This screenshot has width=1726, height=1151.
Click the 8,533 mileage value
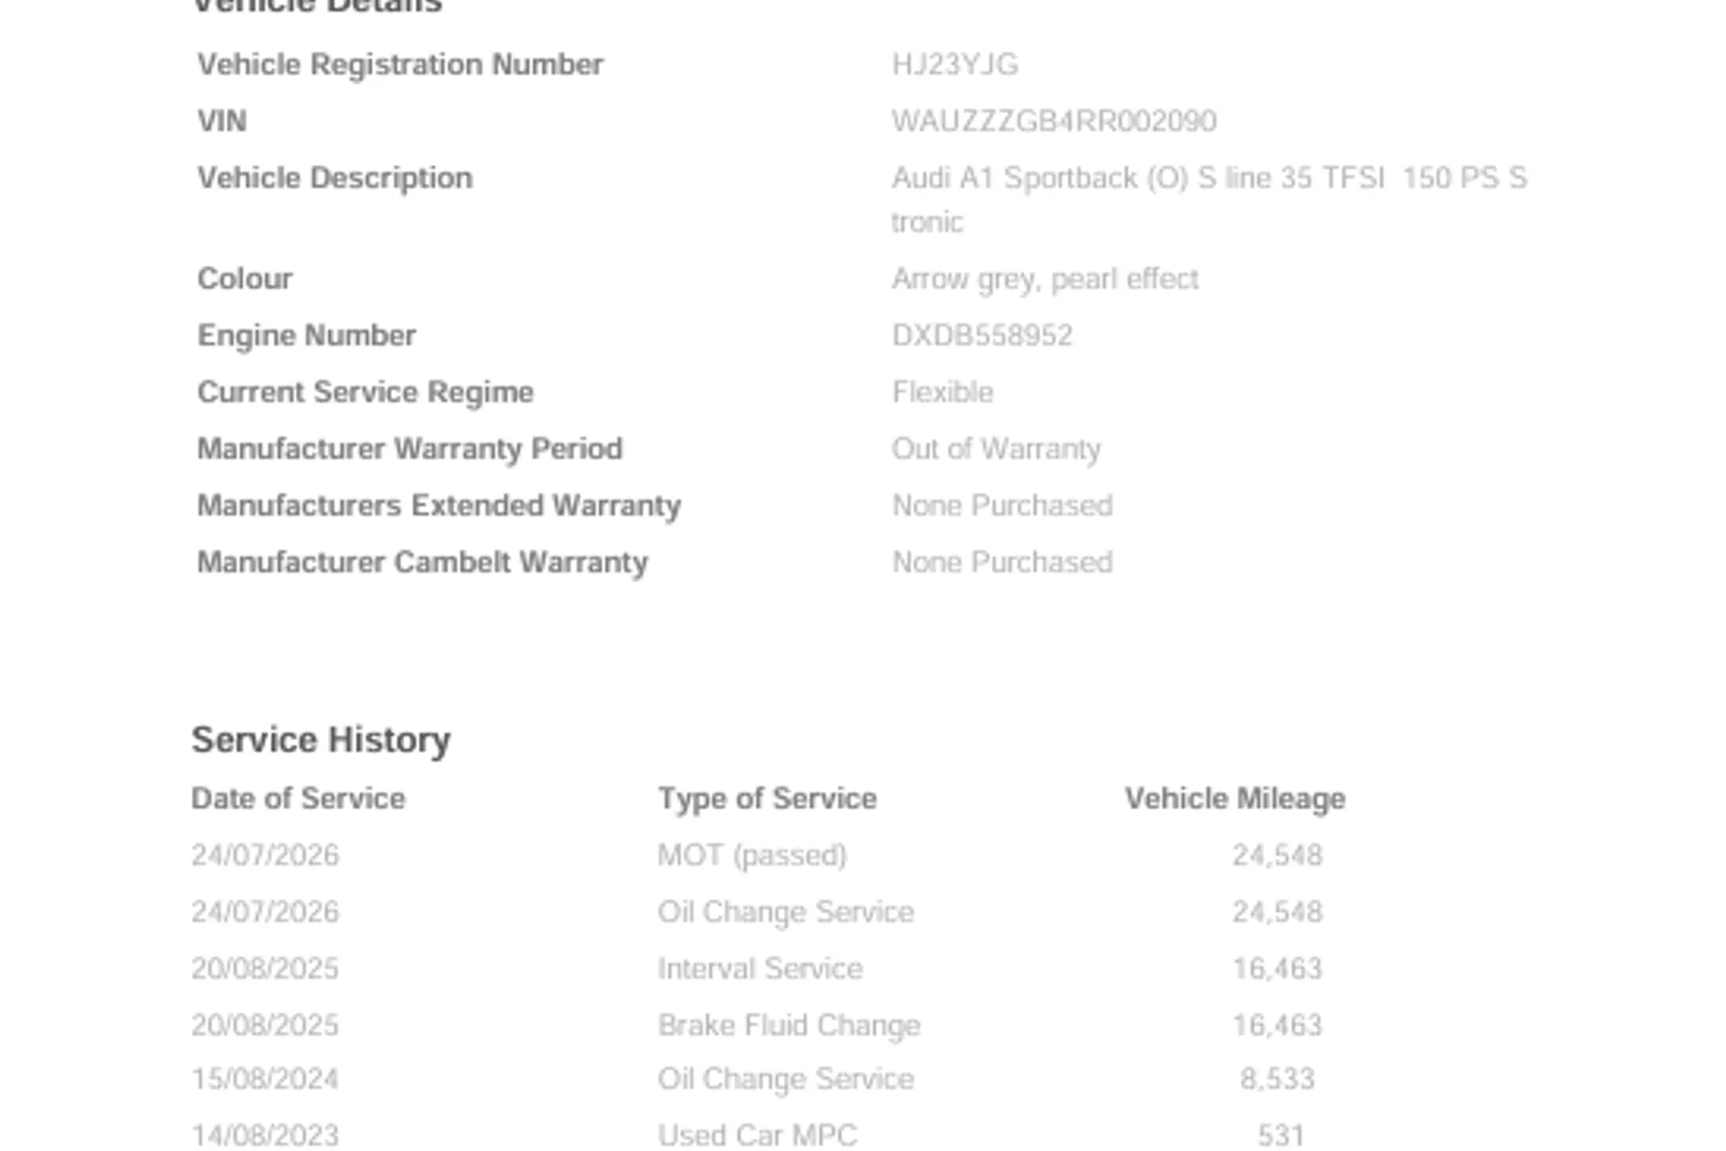[x=1277, y=1079]
